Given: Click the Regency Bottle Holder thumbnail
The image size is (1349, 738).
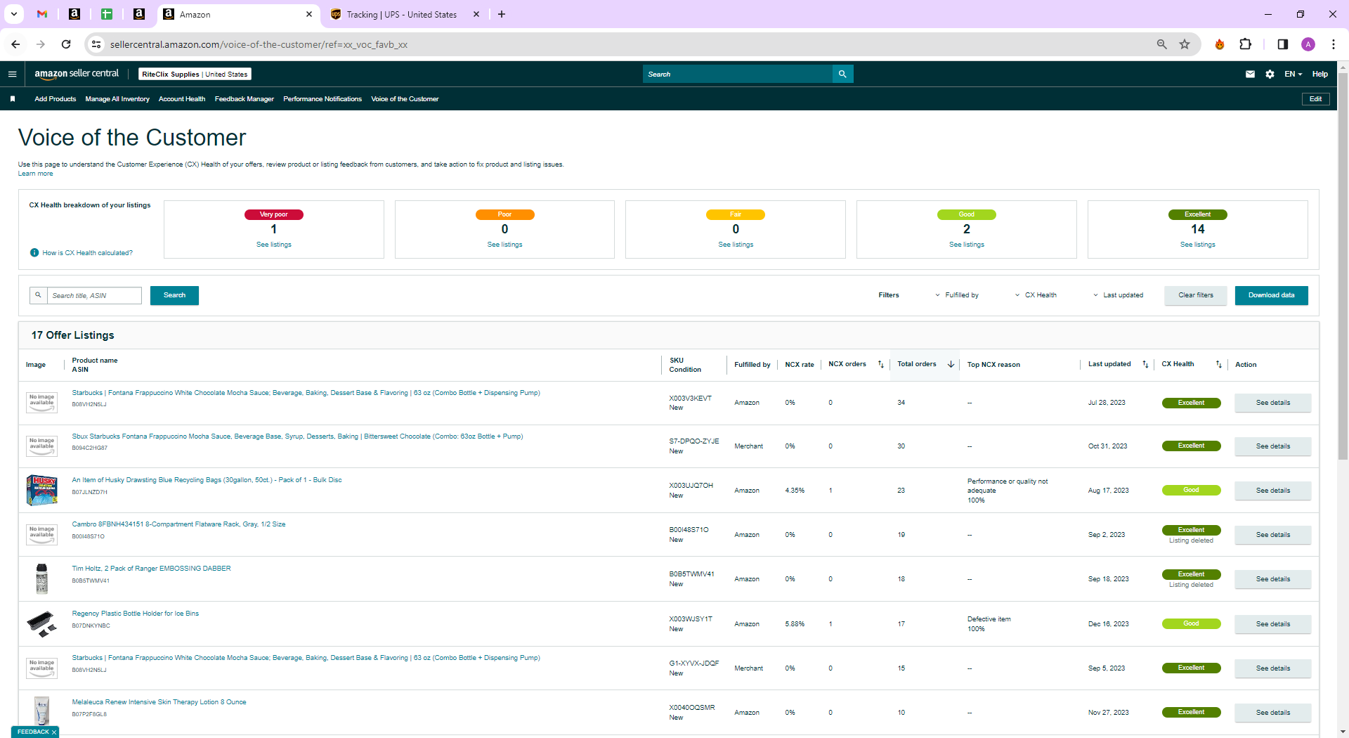Looking at the screenshot, I should pos(41,623).
